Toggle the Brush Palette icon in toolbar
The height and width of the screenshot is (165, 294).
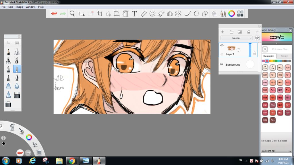pos(223,14)
